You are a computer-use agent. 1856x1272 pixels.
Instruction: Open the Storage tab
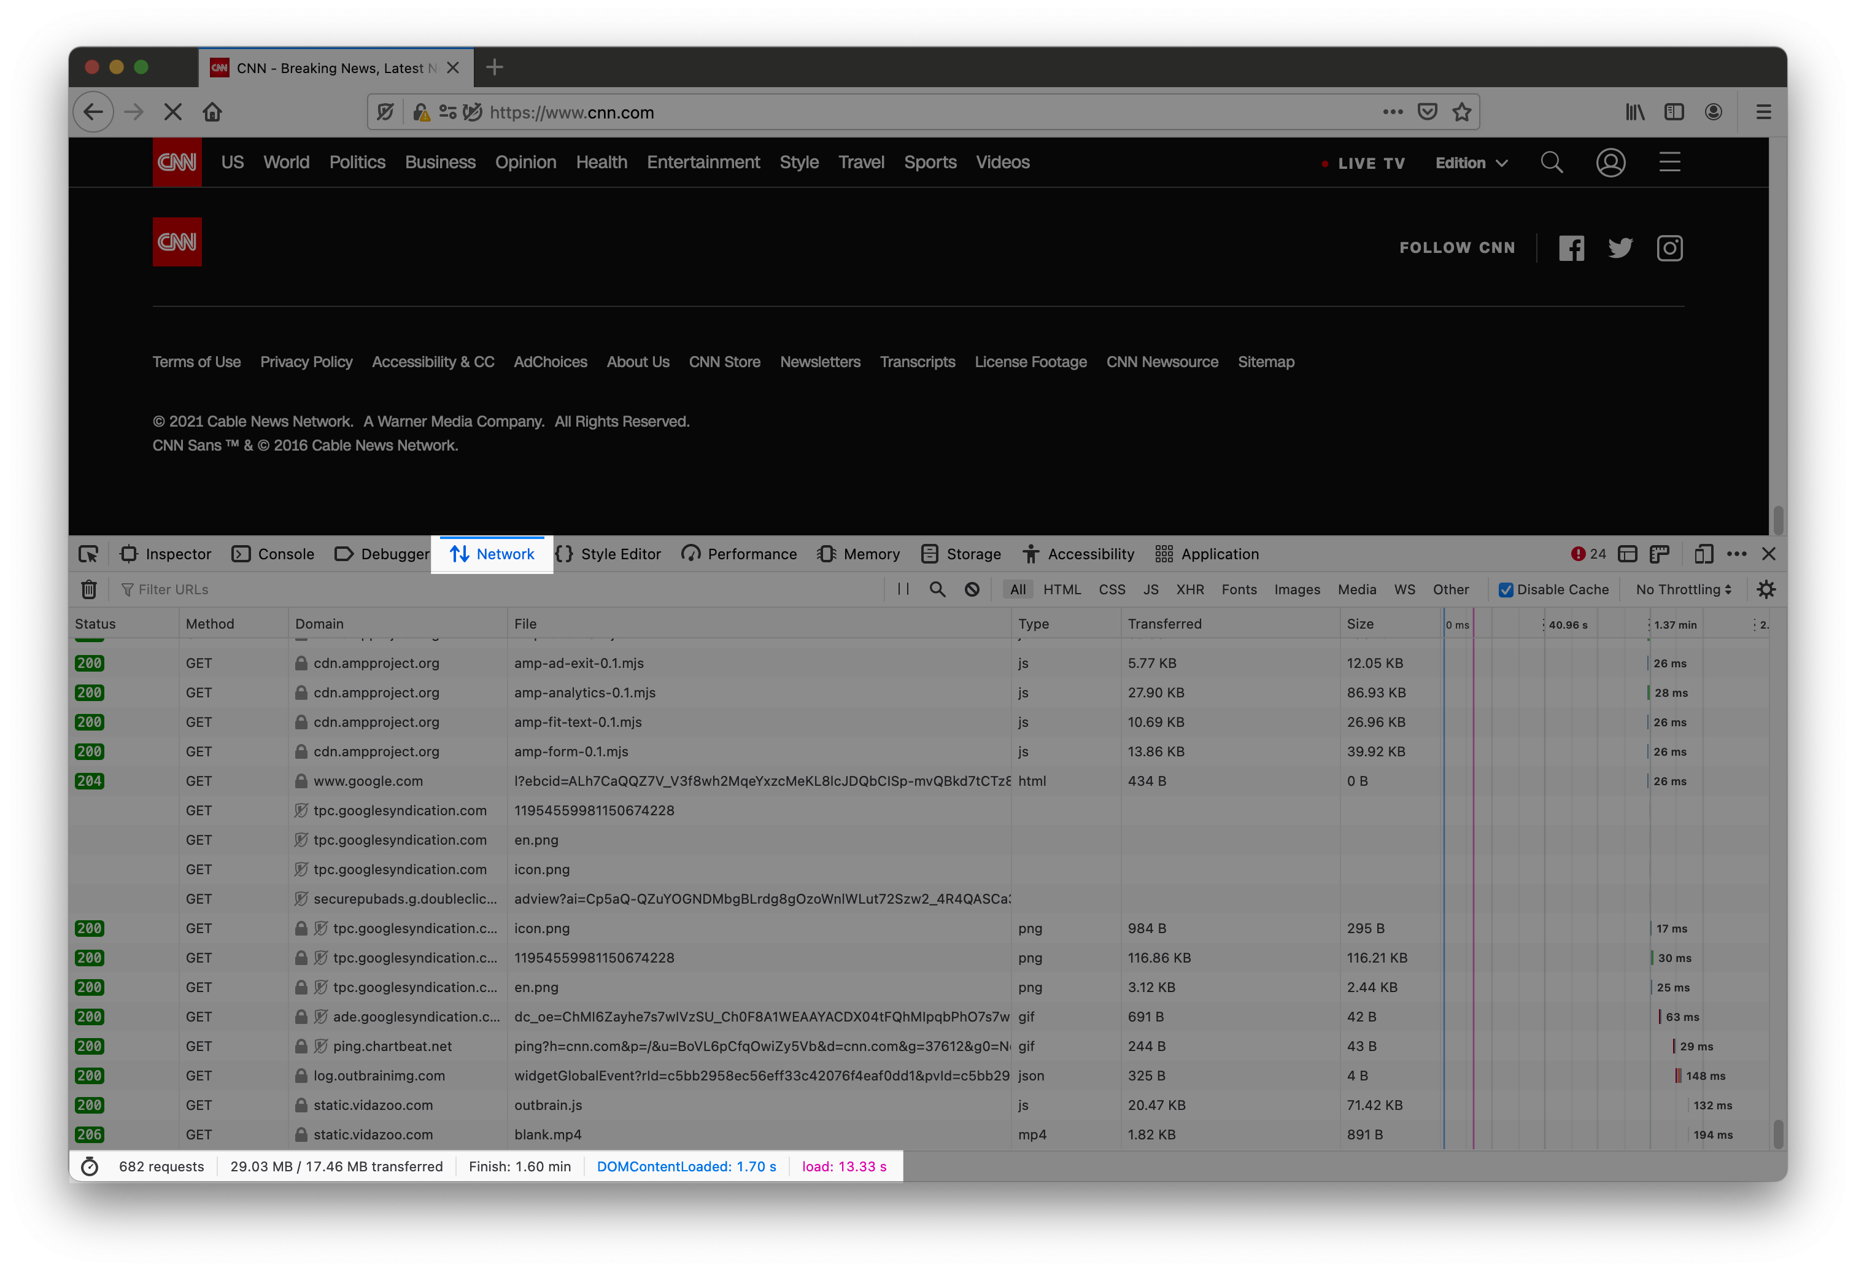pyautogui.click(x=961, y=554)
